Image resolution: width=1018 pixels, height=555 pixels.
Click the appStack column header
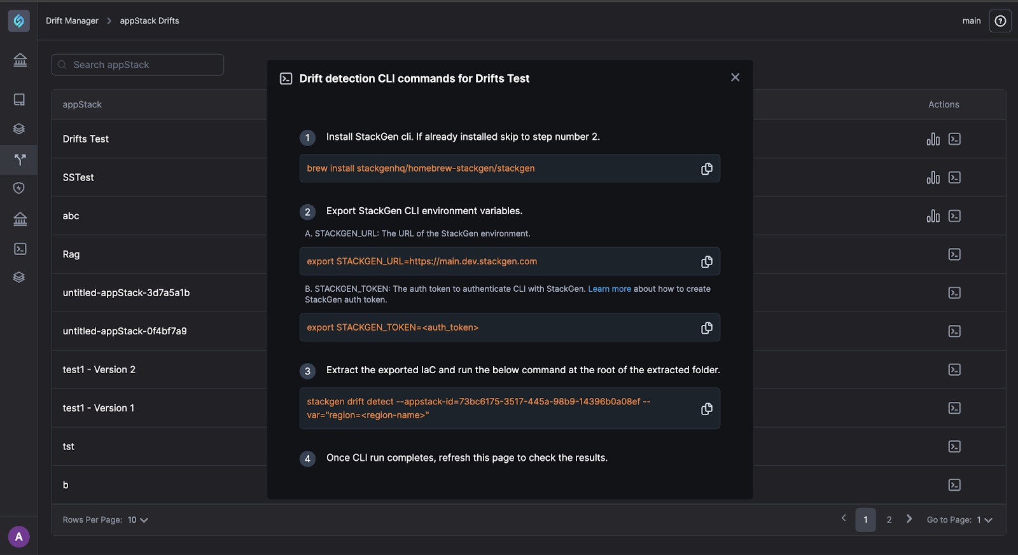(82, 105)
